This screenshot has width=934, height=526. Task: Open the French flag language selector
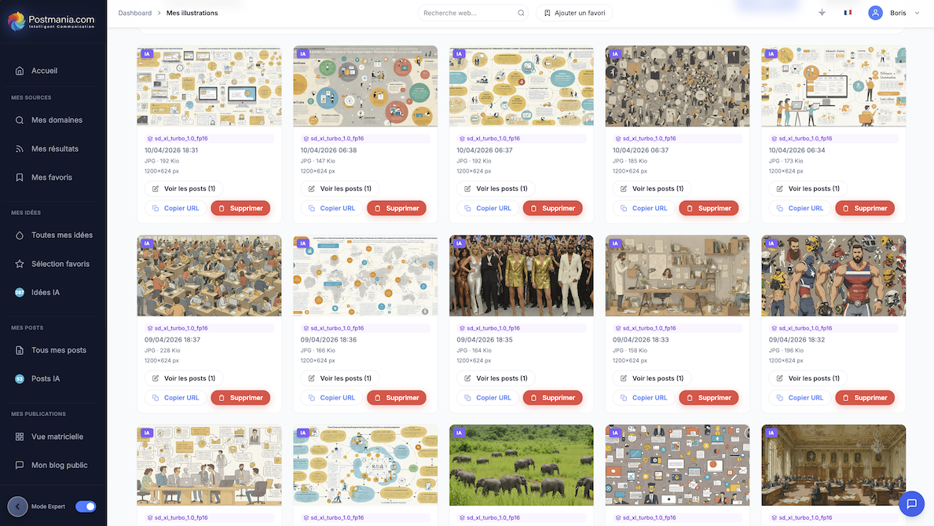[848, 13]
